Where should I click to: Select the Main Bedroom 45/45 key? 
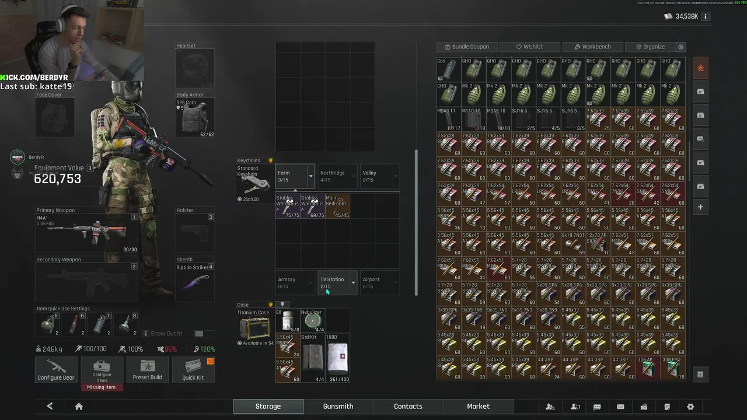pyautogui.click(x=337, y=206)
